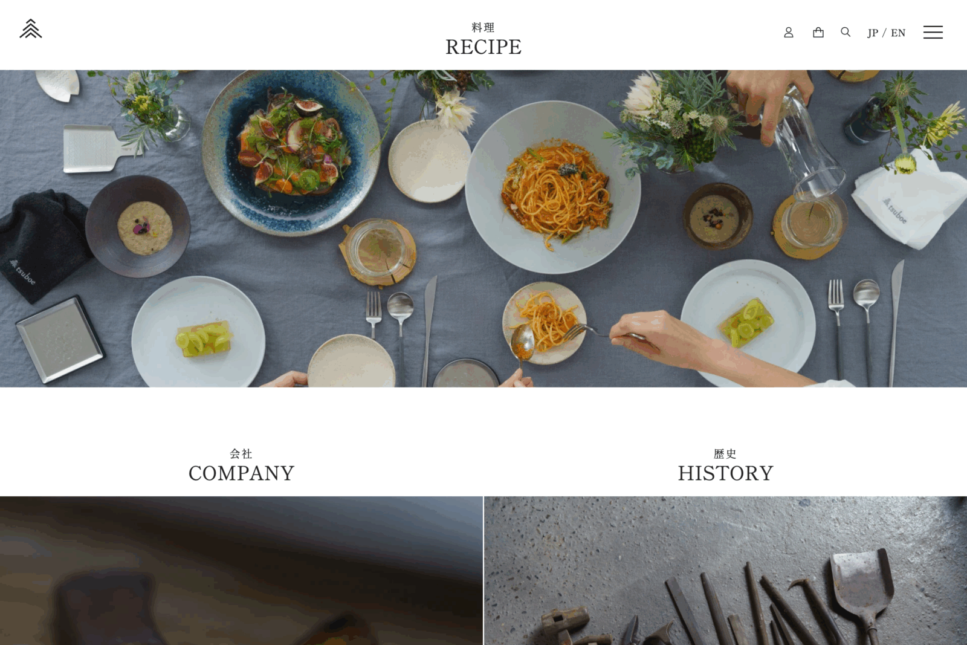967x645 pixels.
Task: Switch language to EN
Action: (x=898, y=33)
